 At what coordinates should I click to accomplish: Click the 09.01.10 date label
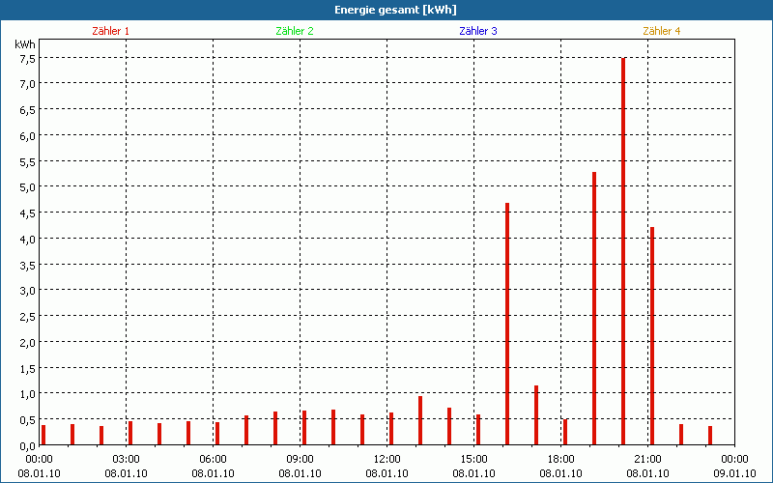point(734,473)
